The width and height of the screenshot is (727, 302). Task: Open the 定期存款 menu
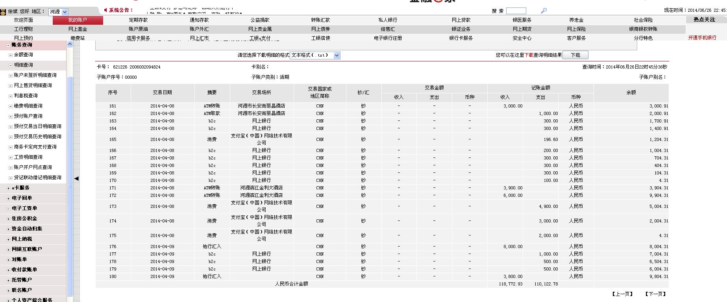139,20
